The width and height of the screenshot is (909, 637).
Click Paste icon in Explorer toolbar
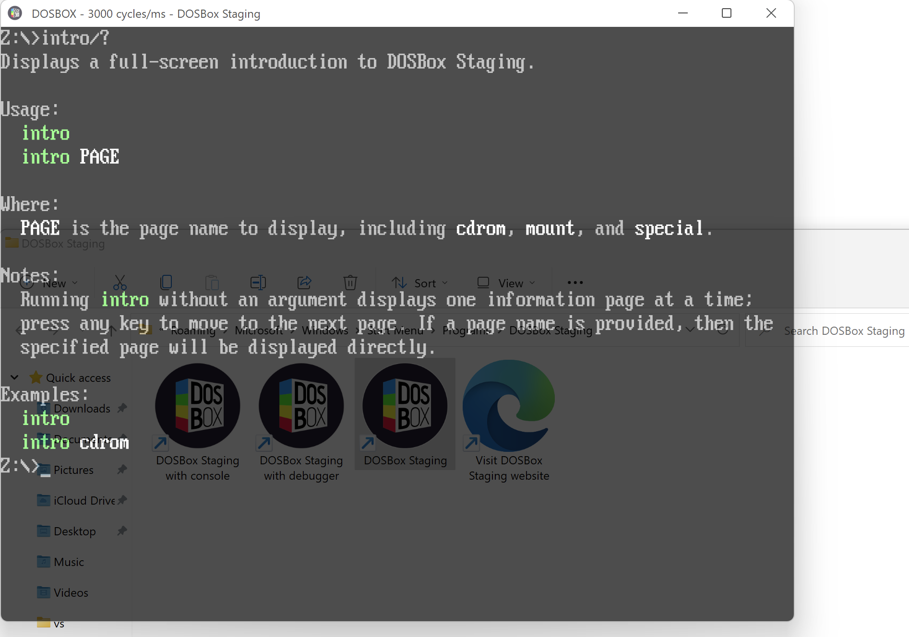[x=212, y=283]
